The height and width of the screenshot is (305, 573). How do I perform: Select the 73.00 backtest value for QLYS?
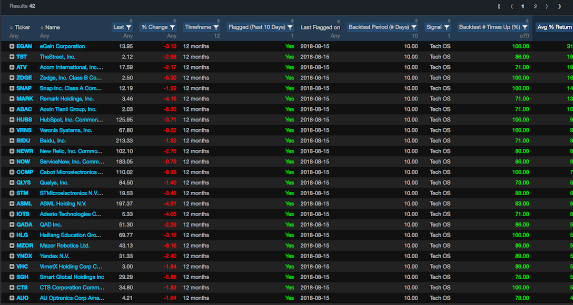pyautogui.click(x=522, y=183)
